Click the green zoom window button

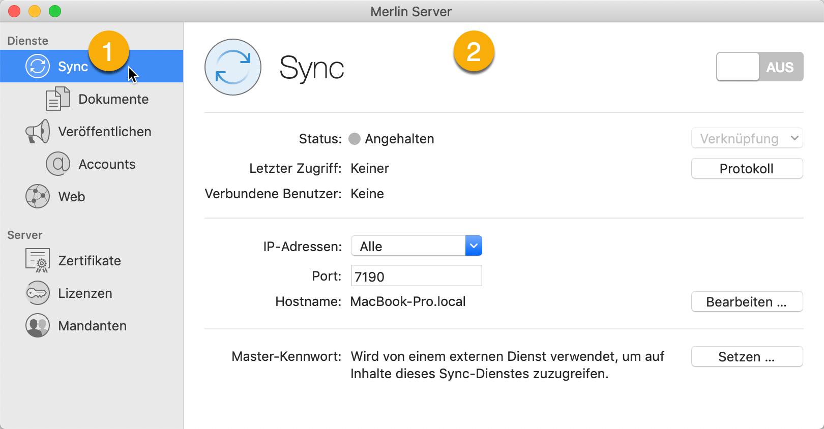point(55,11)
